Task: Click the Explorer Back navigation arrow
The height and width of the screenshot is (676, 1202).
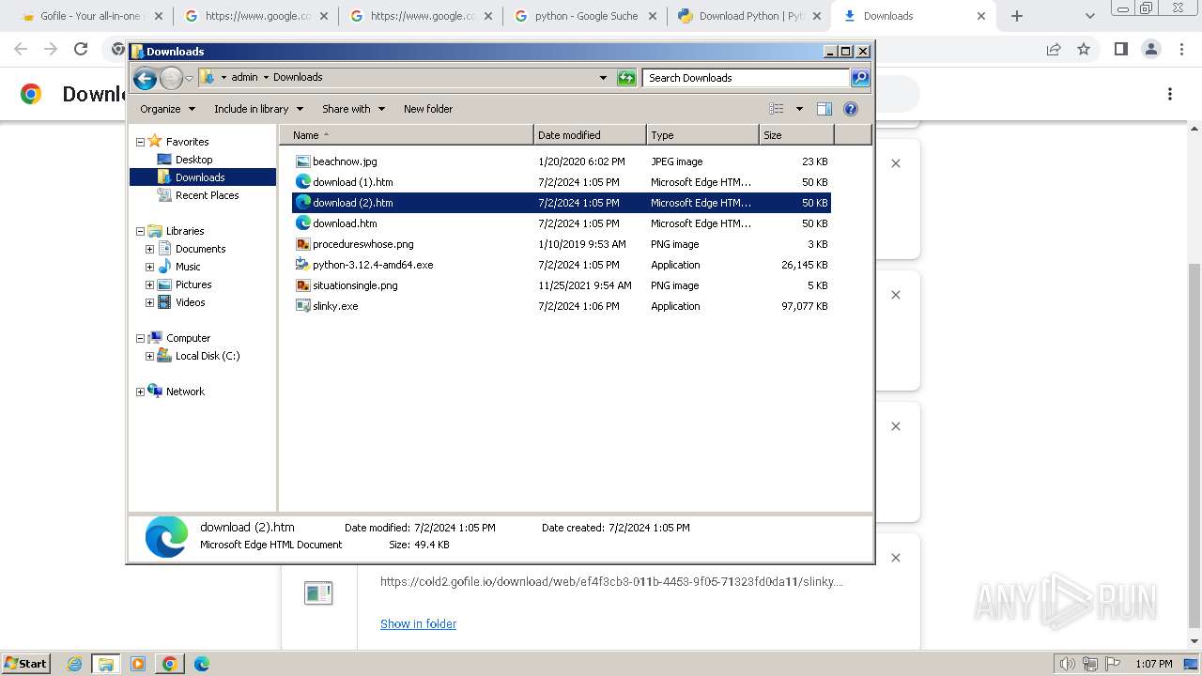Action: click(x=145, y=78)
